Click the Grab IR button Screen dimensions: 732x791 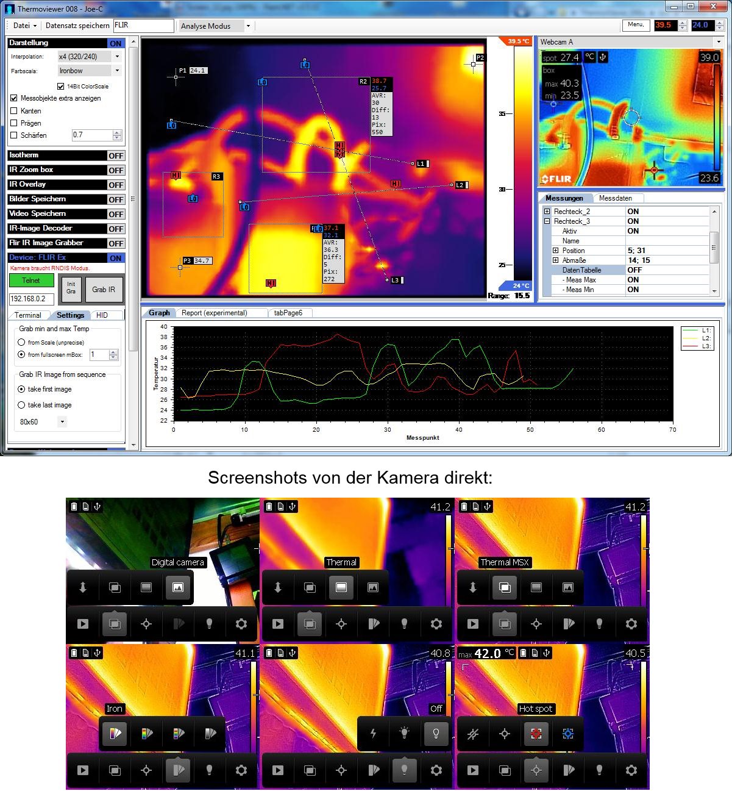coord(104,290)
